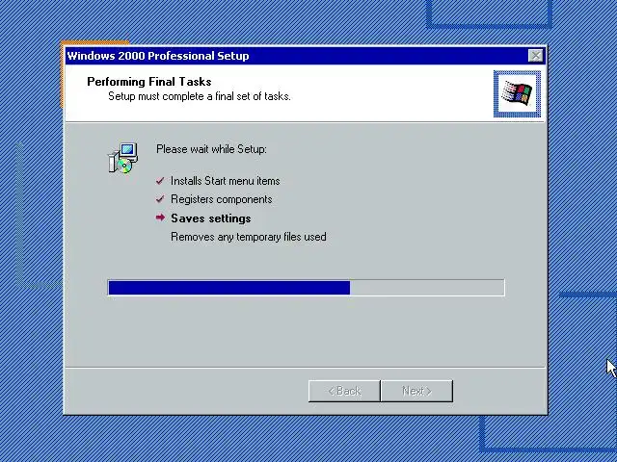Click the checkmark beside Registers components
617x462 pixels.
pos(160,199)
